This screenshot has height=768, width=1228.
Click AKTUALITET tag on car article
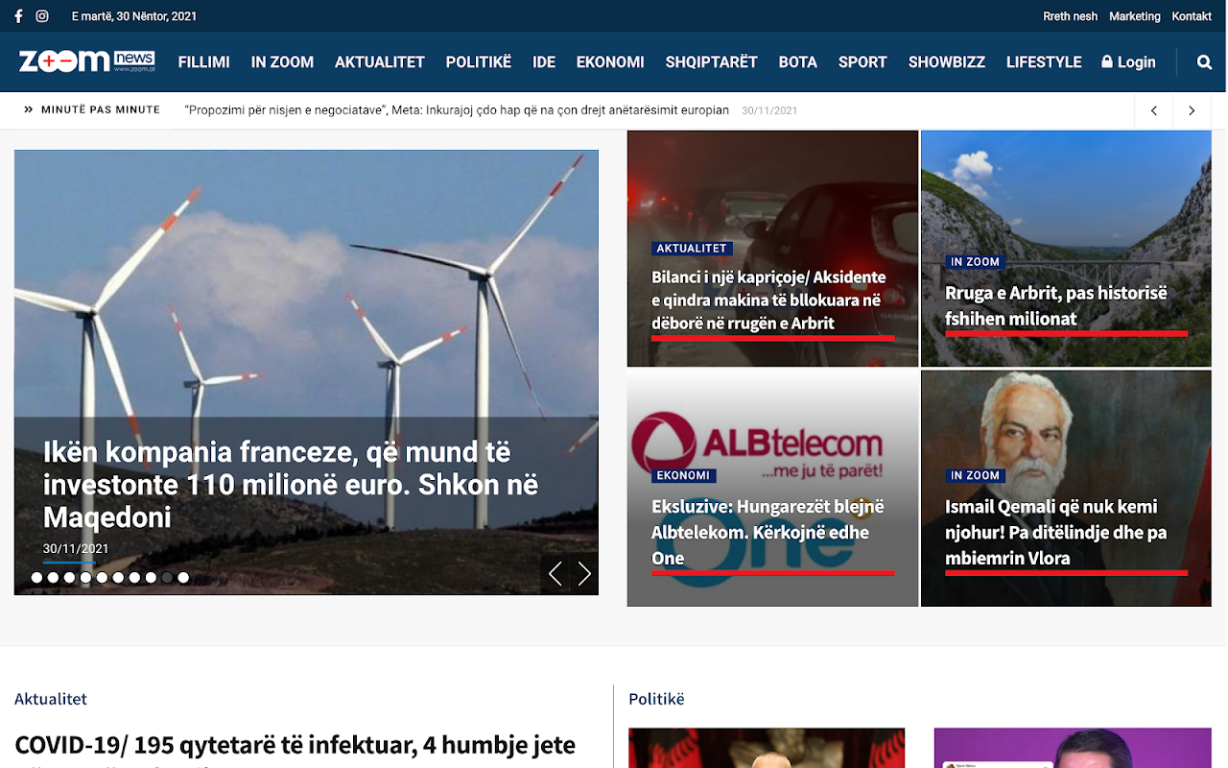(x=692, y=249)
